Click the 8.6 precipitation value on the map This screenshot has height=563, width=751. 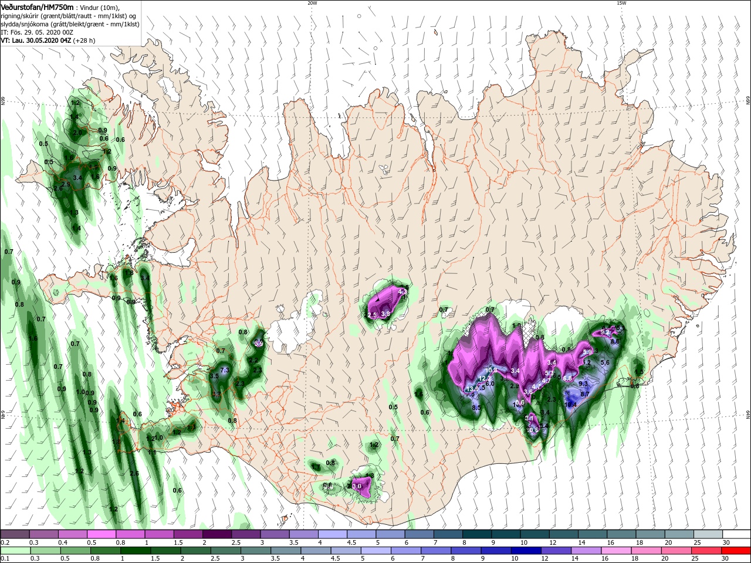615,341
